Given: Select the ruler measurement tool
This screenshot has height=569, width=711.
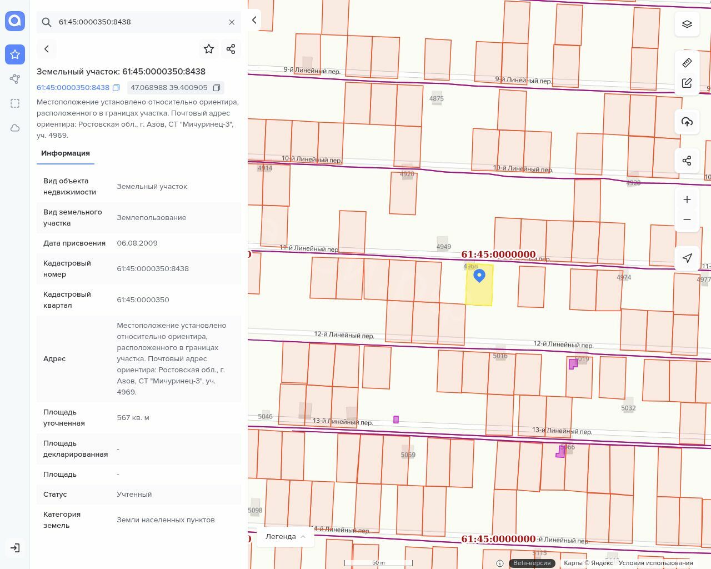Looking at the screenshot, I should pyautogui.click(x=687, y=63).
